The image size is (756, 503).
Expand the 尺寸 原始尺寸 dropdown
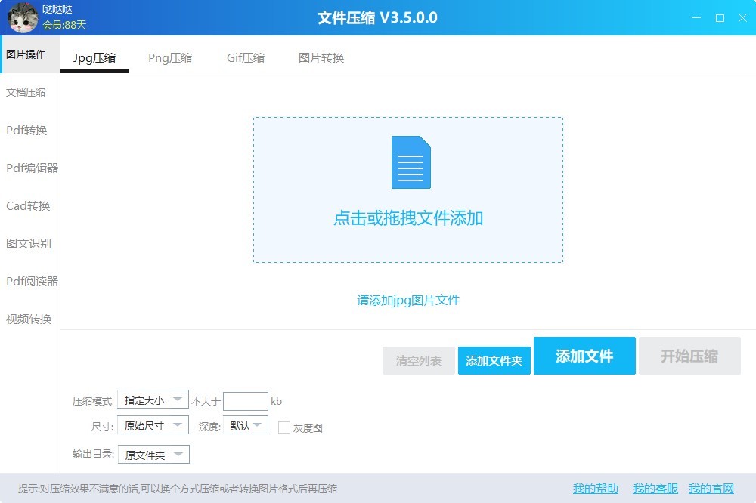153,425
